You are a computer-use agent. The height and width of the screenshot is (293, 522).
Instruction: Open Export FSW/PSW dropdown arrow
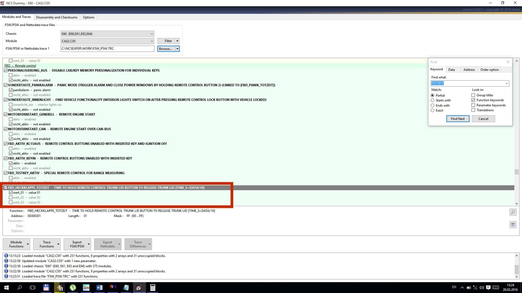(x=89, y=244)
